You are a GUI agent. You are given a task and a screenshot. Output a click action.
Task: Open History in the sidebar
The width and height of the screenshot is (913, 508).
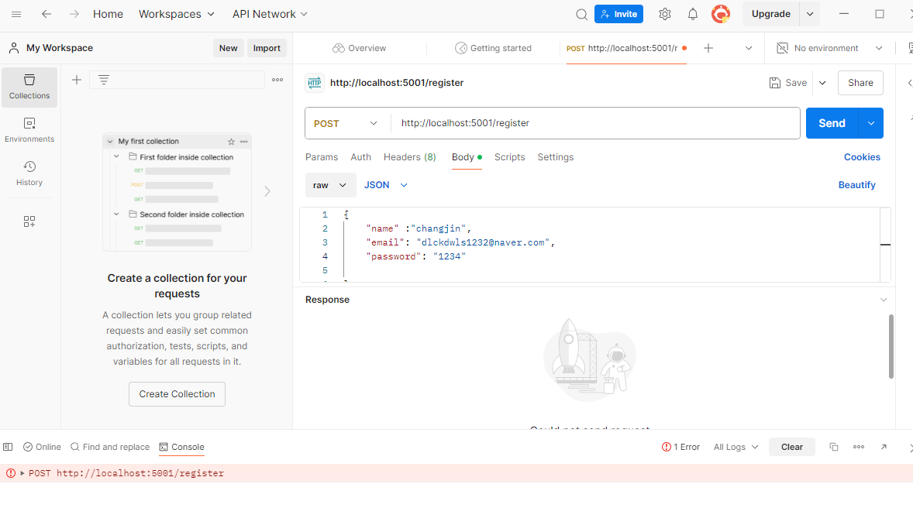(x=29, y=174)
